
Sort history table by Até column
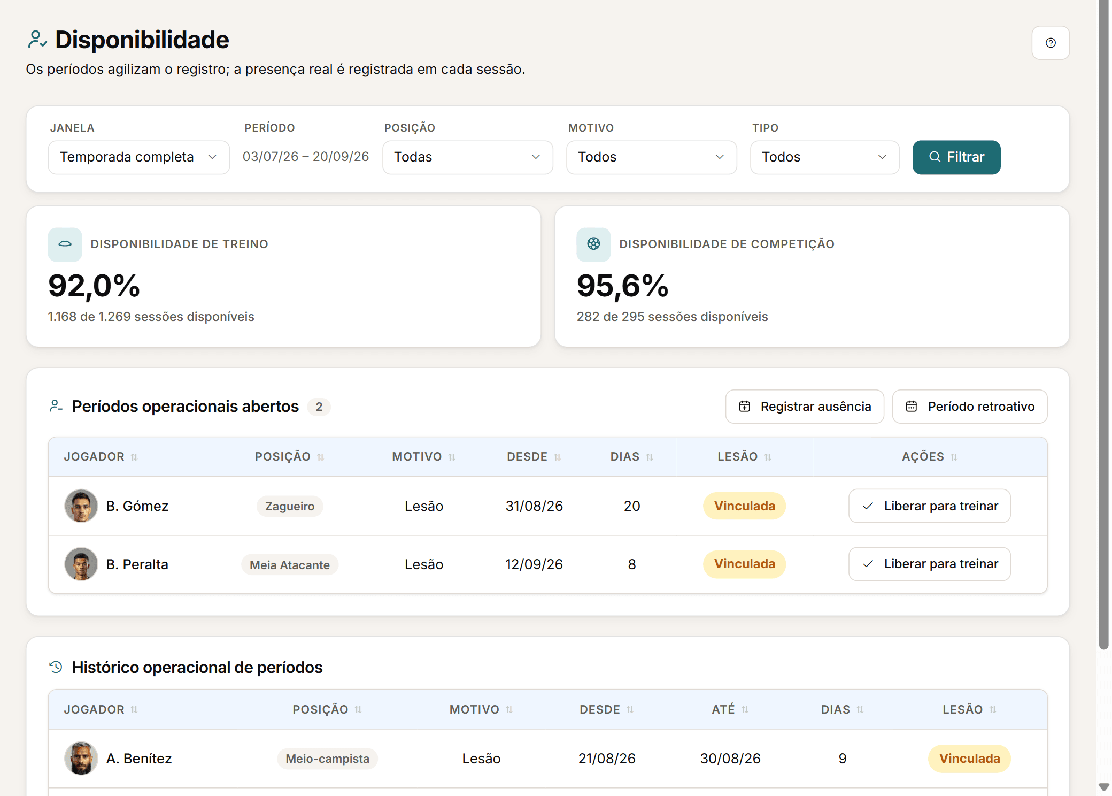click(x=730, y=710)
